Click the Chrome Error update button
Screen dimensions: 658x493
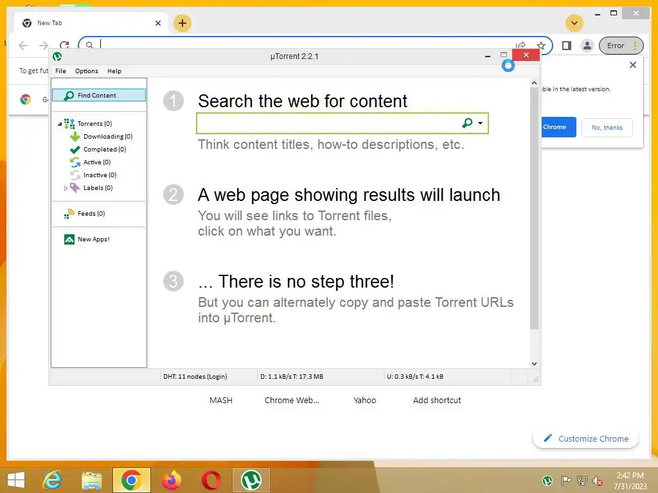pyautogui.click(x=621, y=46)
